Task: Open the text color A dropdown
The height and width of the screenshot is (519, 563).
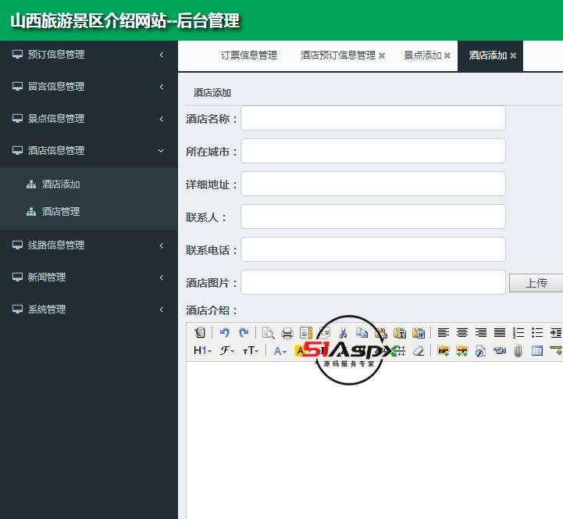Action: click(x=280, y=350)
